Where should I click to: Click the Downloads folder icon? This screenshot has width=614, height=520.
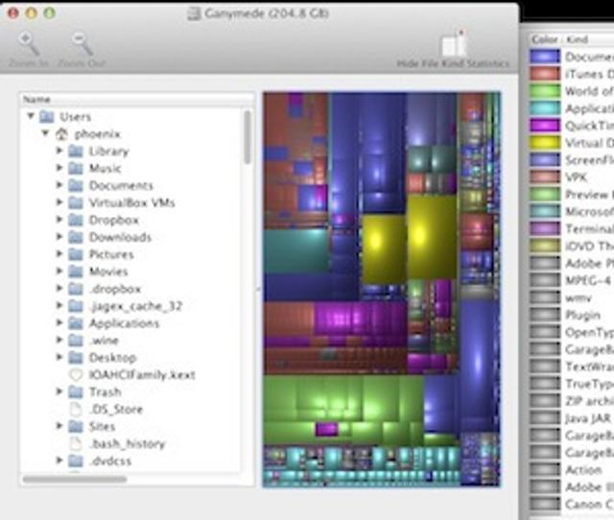coord(76,237)
